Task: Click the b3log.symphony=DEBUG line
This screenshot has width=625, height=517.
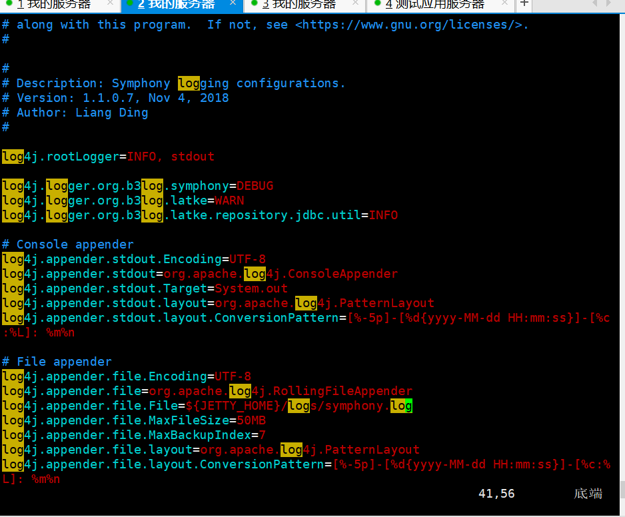Action: [x=137, y=186]
